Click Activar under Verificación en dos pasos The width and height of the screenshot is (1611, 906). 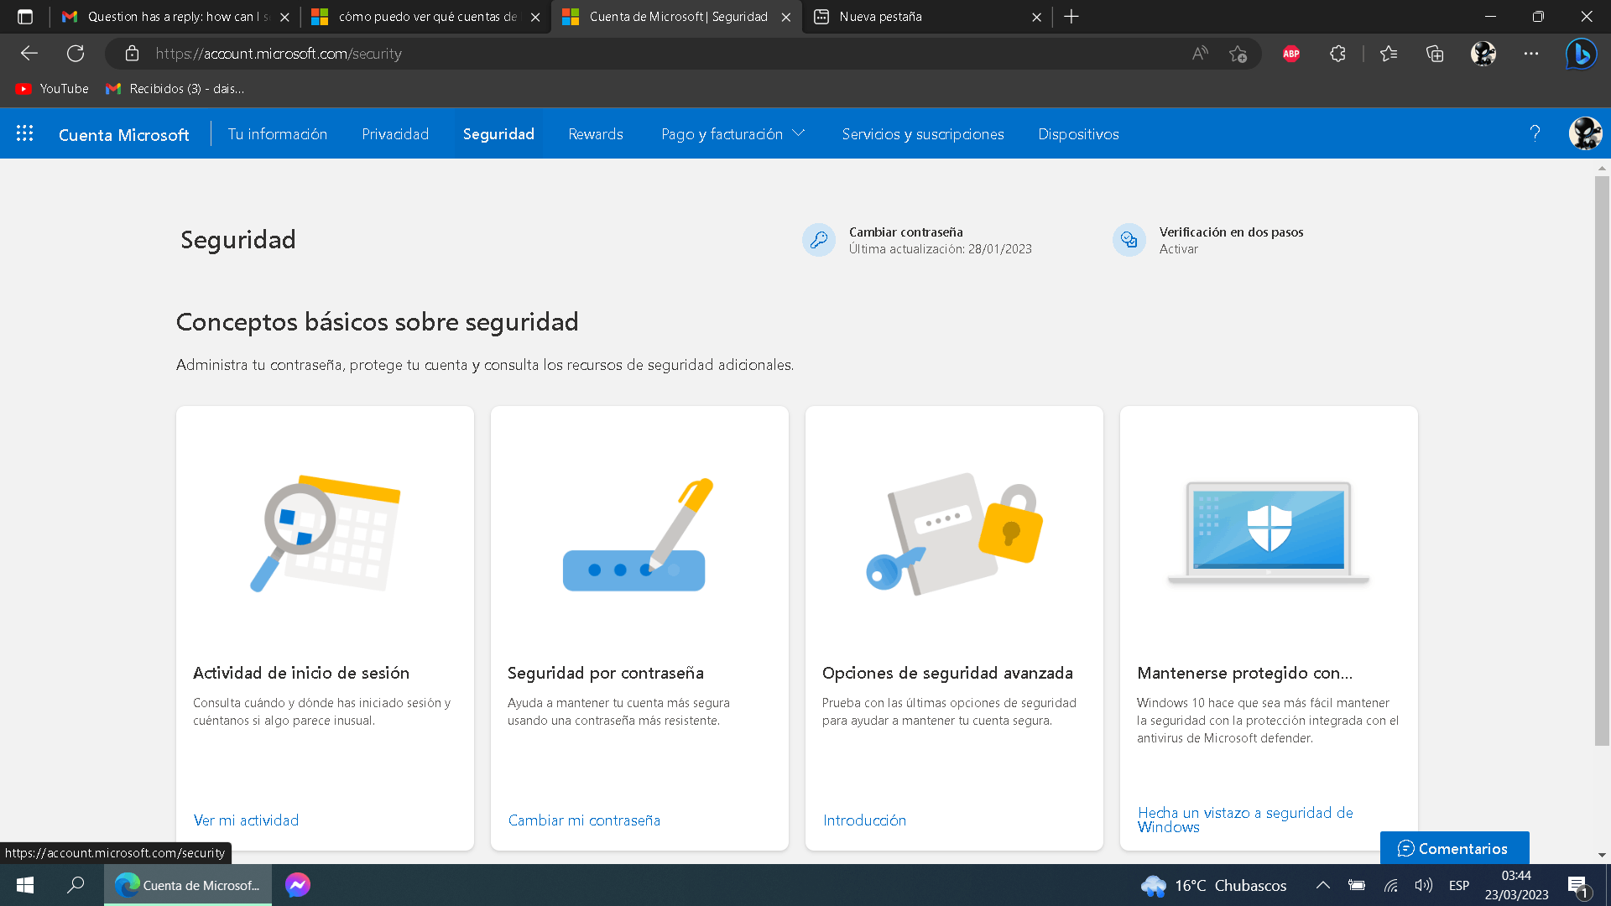point(1179,249)
